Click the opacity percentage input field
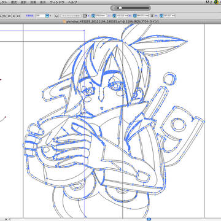The image size is (221, 221). (x=40, y=16)
